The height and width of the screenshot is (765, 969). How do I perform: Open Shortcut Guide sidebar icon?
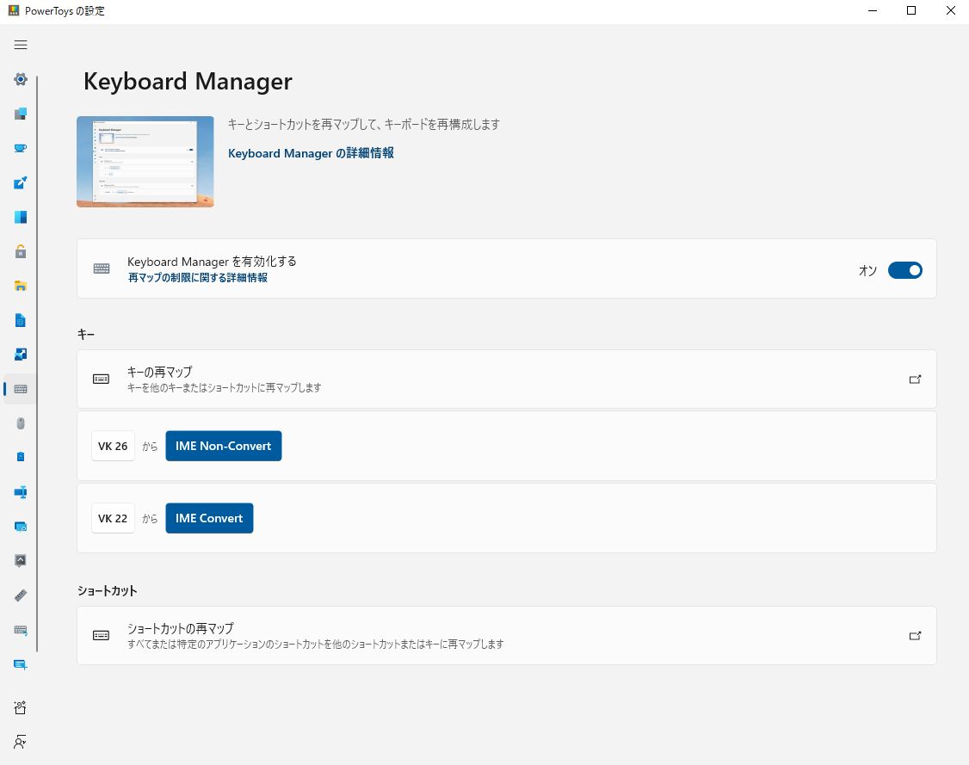21,630
